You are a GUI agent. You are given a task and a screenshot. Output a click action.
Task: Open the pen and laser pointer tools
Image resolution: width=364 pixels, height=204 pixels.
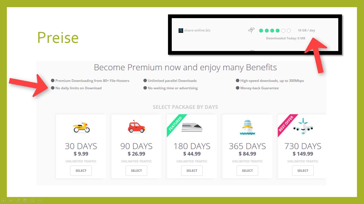coord(18,200)
